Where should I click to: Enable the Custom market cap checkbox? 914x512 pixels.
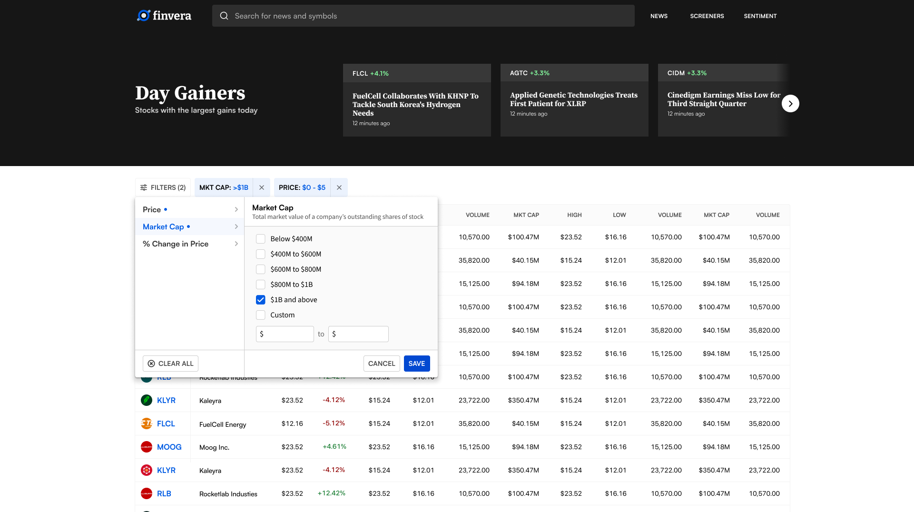(x=261, y=315)
